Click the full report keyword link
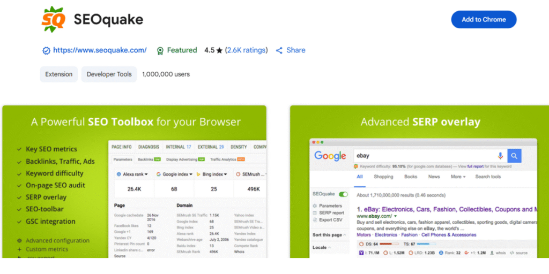The width and height of the screenshot is (549, 274). (476, 167)
